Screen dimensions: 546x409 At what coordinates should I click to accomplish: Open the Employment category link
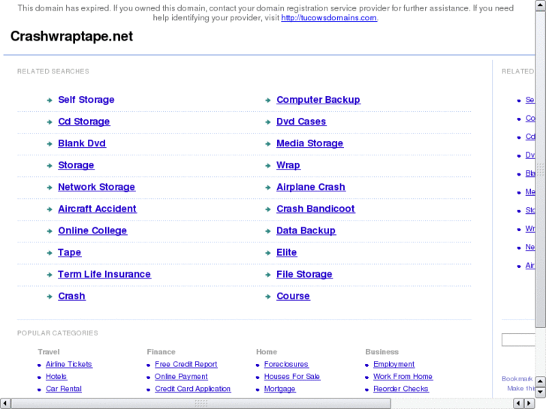point(394,365)
